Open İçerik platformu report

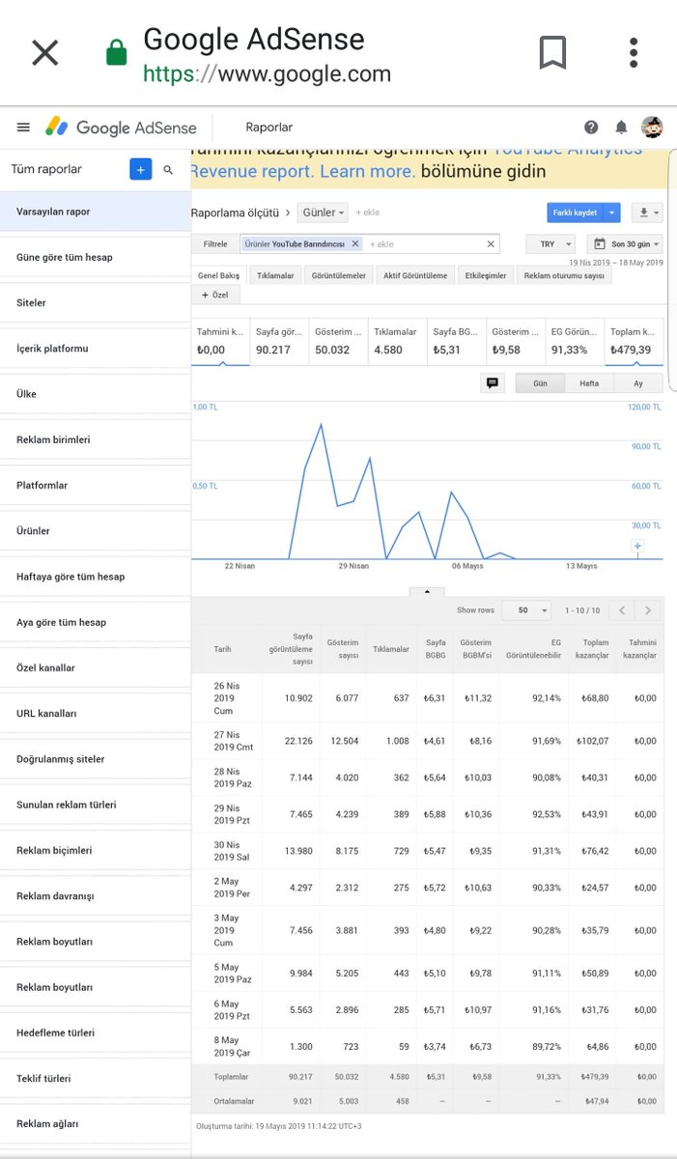click(96, 348)
